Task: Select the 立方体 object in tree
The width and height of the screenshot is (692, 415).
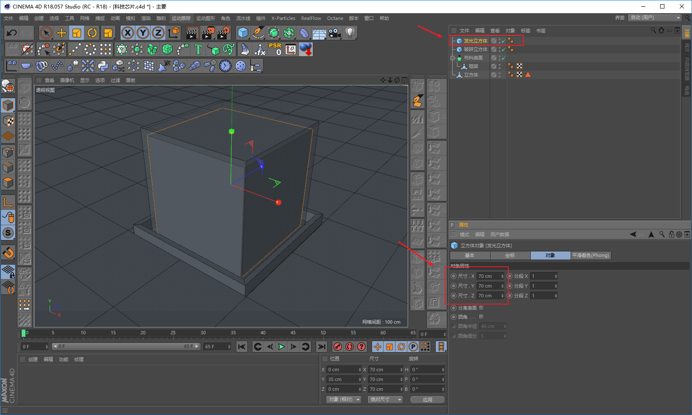Action: pos(471,75)
